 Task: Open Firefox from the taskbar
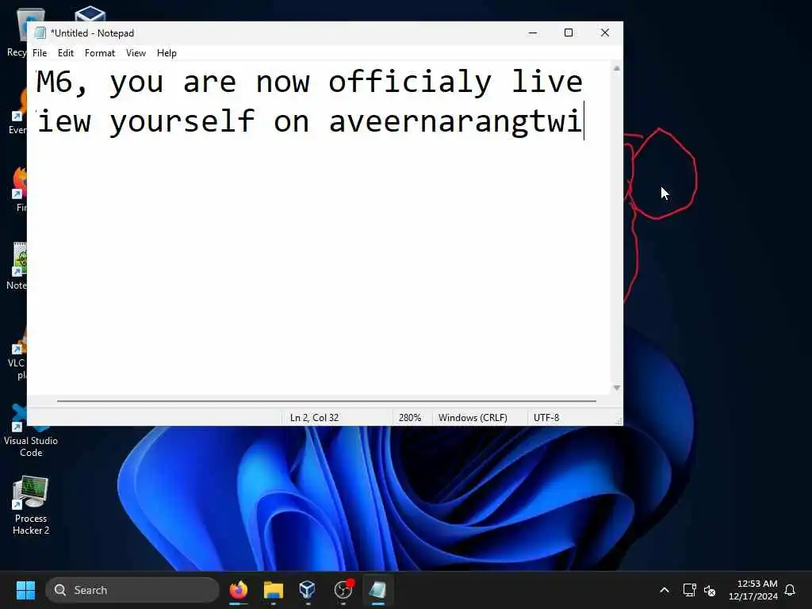[239, 590]
